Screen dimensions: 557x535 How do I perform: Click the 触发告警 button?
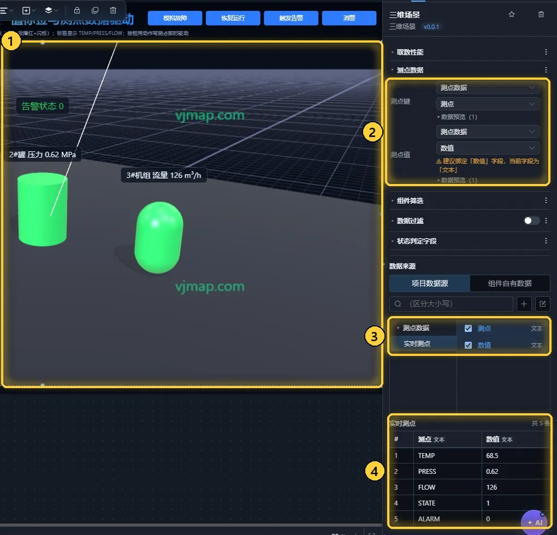(x=291, y=18)
